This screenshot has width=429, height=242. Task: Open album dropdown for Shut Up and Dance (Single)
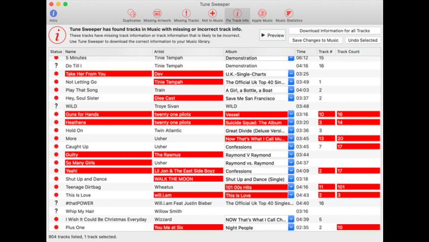(291, 179)
